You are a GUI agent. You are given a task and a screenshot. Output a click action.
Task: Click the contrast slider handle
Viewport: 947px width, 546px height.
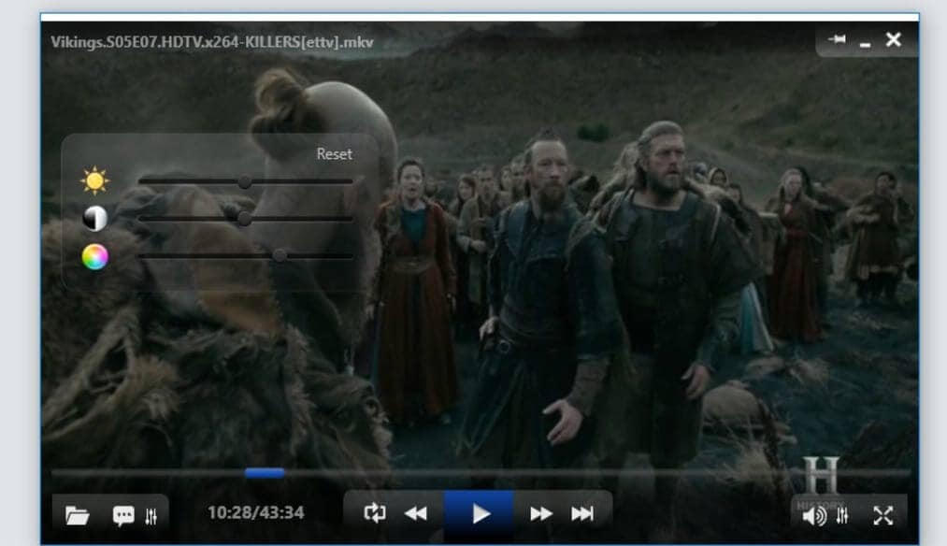click(x=244, y=219)
